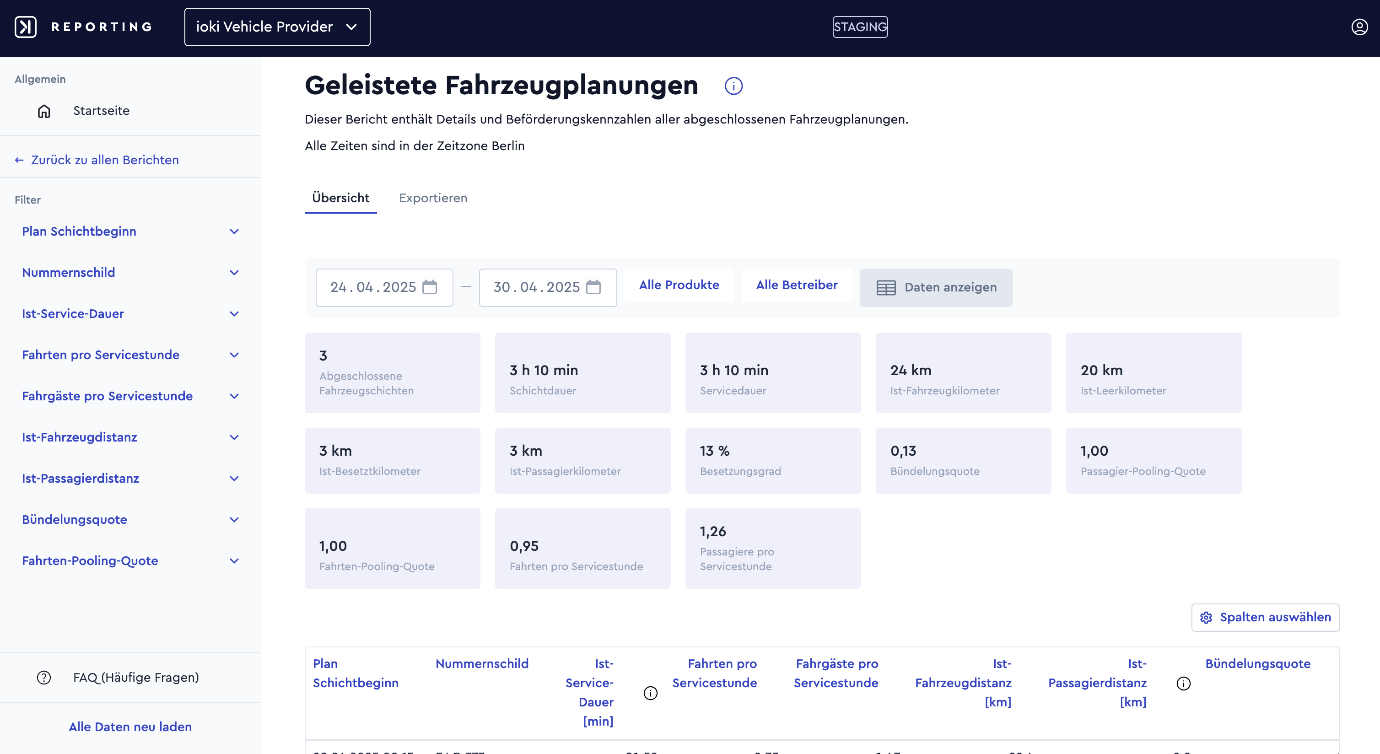1380x754 pixels.
Task: Expand the Ist-Fahrzeugdistanz filter
Action: point(130,437)
